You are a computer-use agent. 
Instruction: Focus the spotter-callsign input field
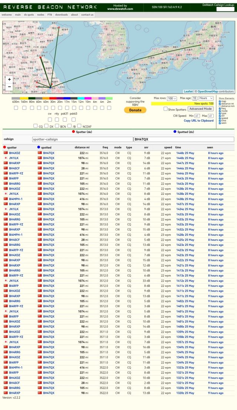pos(83,139)
